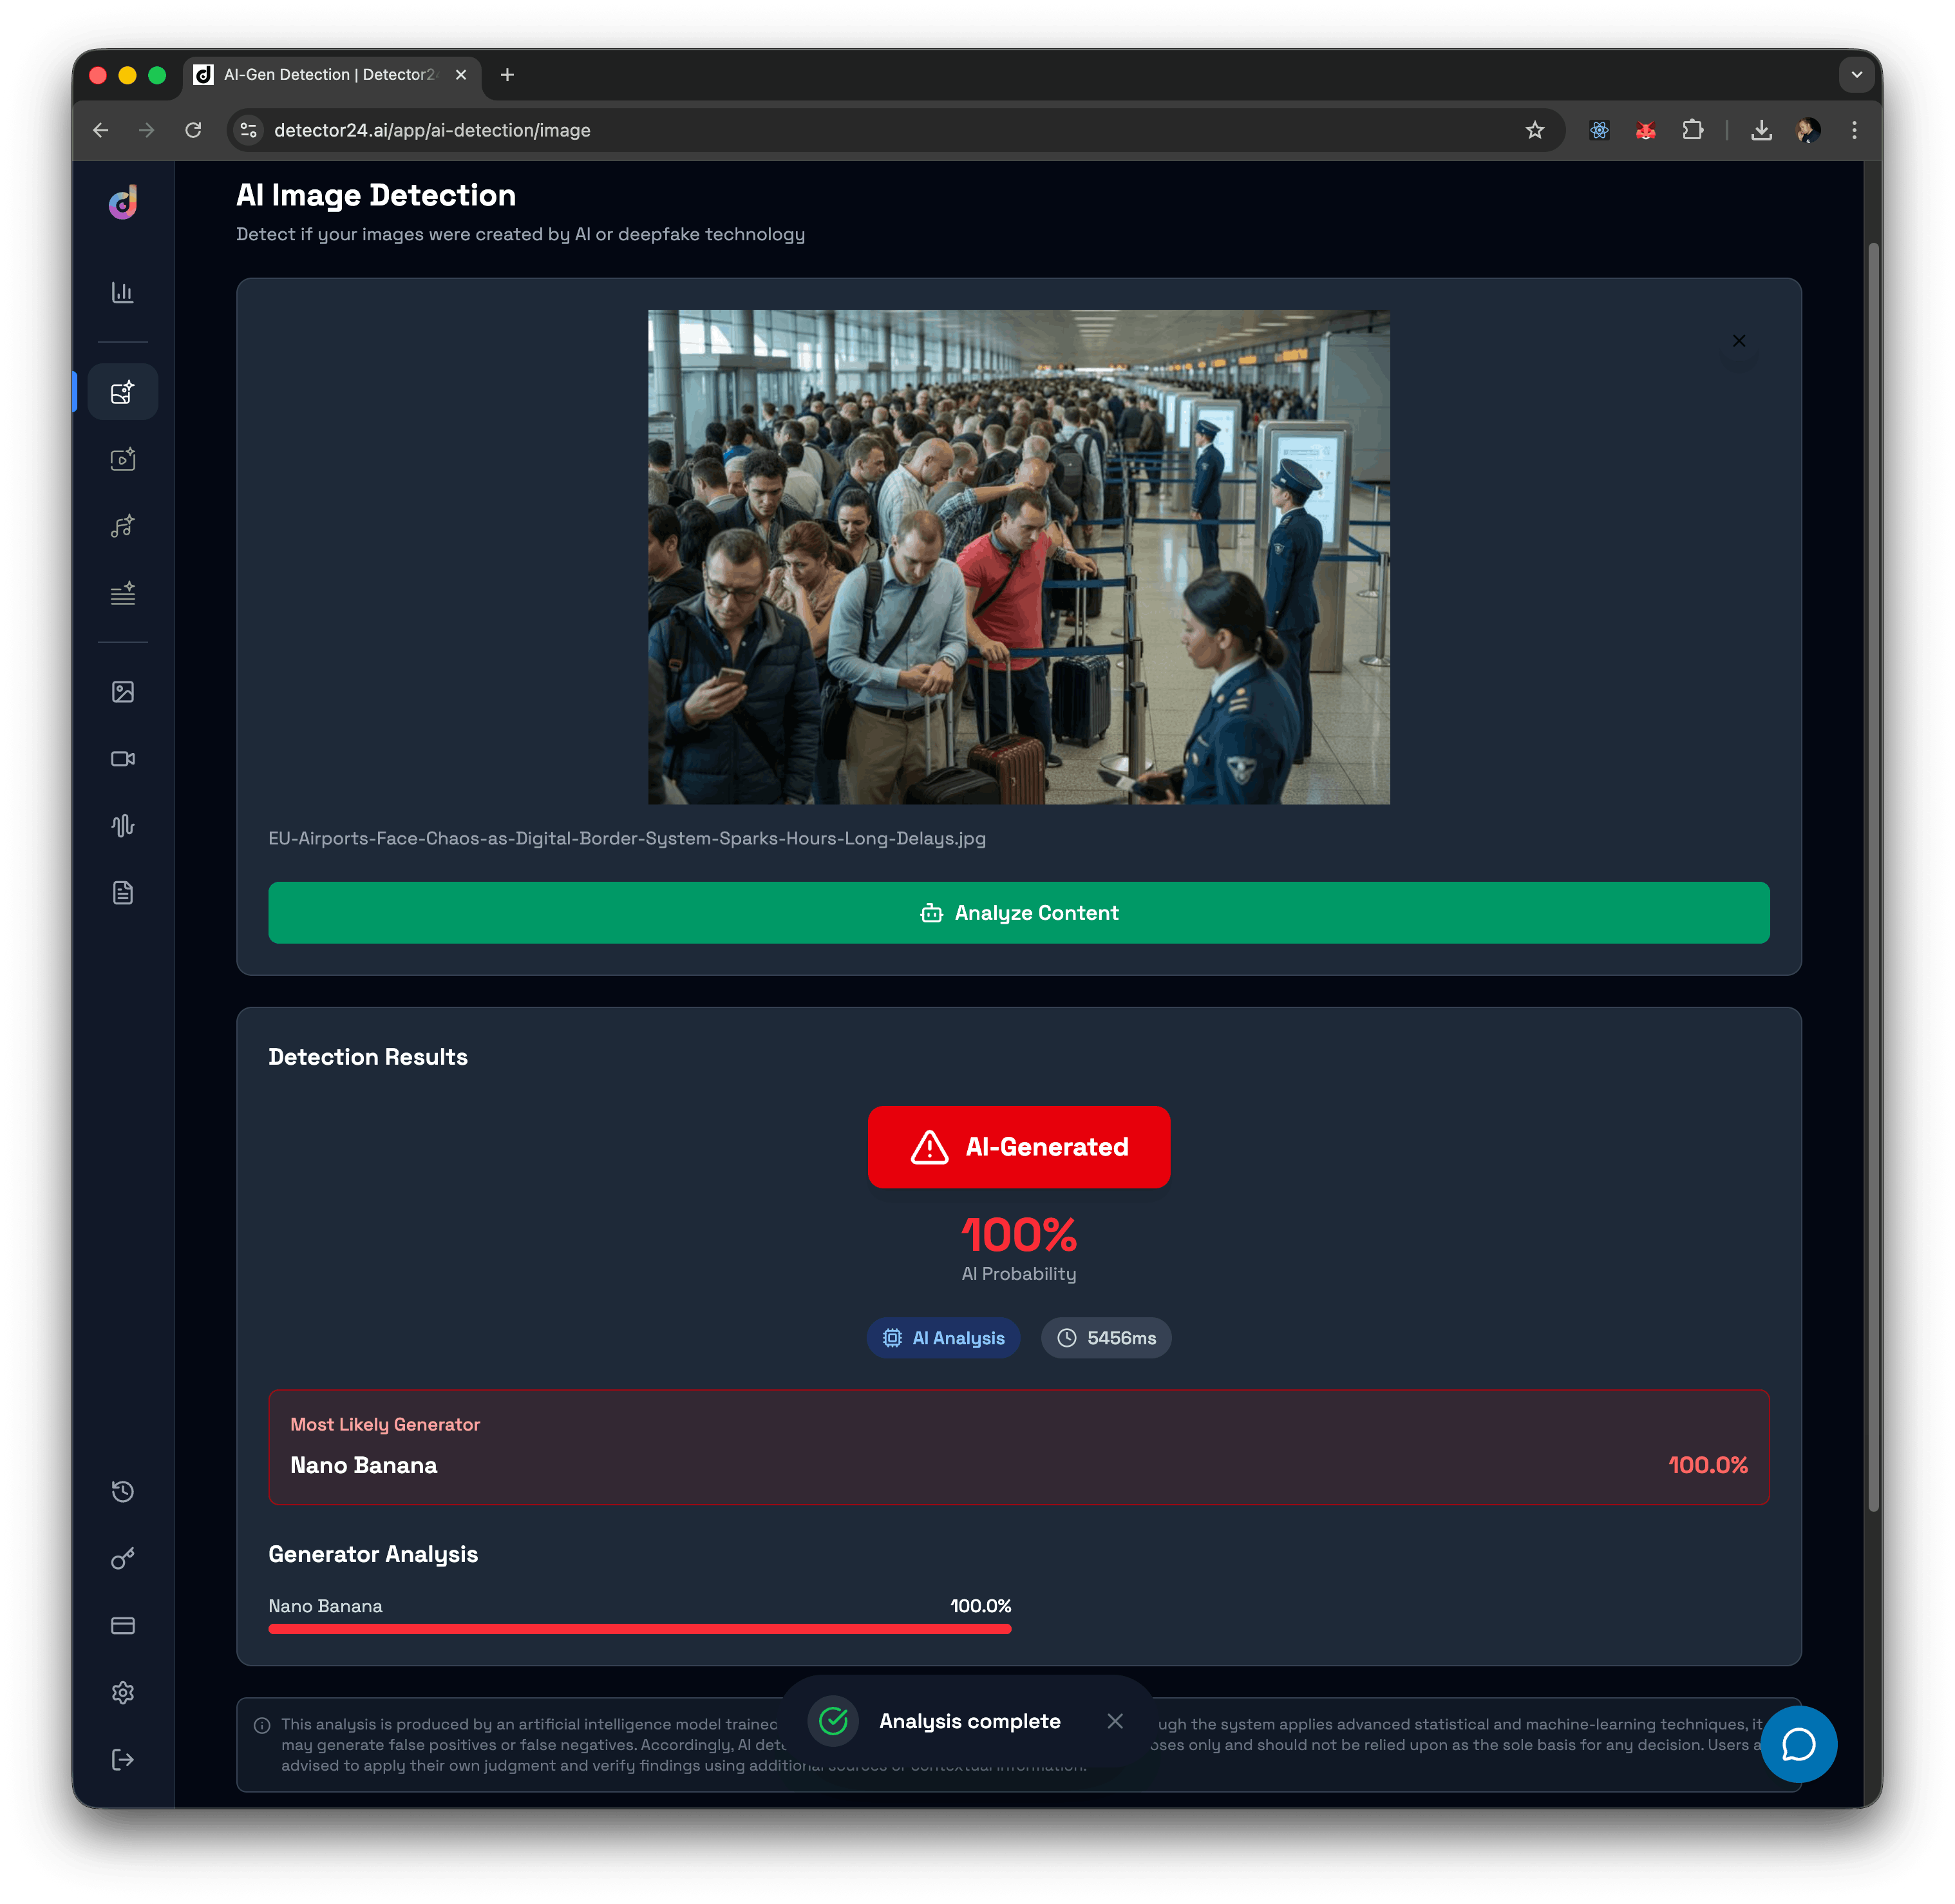This screenshot has height=1904, width=1955.
Task: Click the billing credit card sidebar icon
Action: tap(122, 1626)
